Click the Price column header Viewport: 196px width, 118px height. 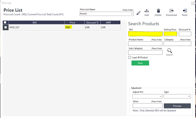coord(72,22)
